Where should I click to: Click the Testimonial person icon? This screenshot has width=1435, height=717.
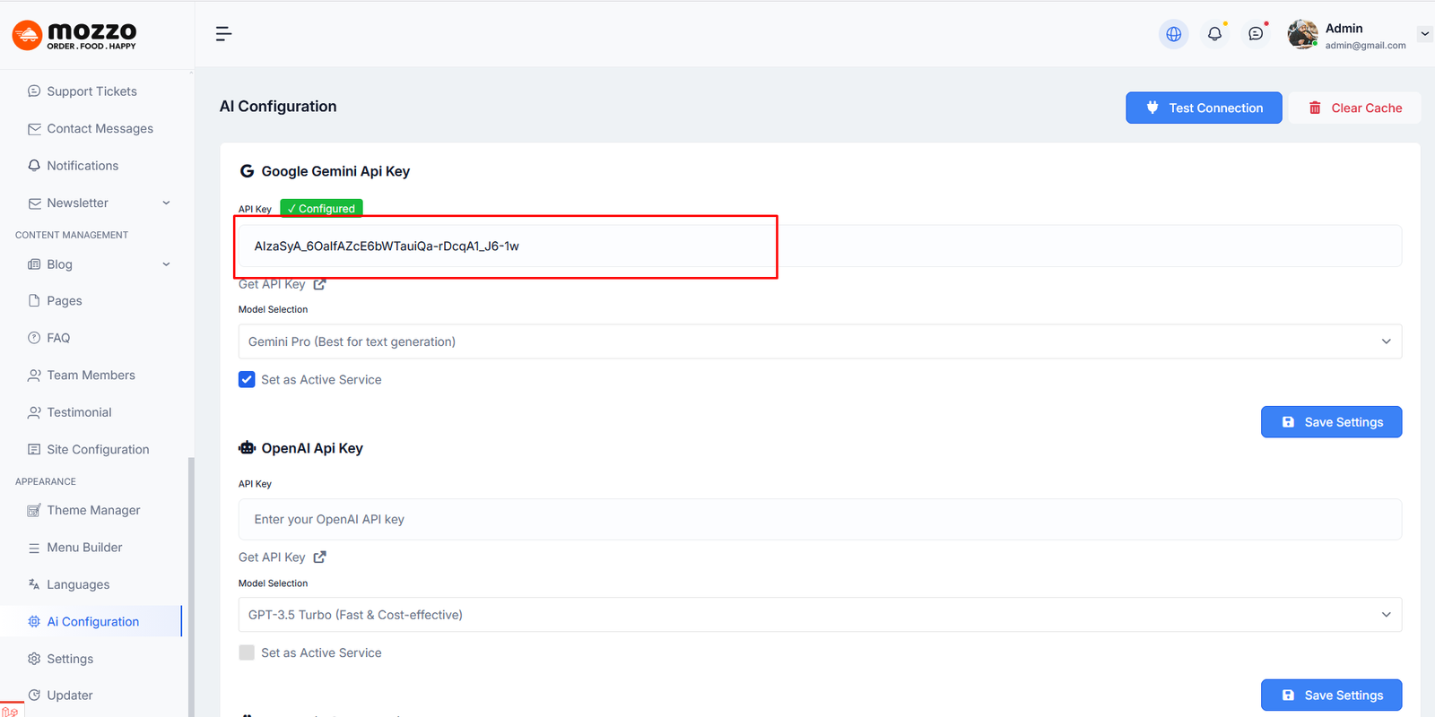point(34,412)
